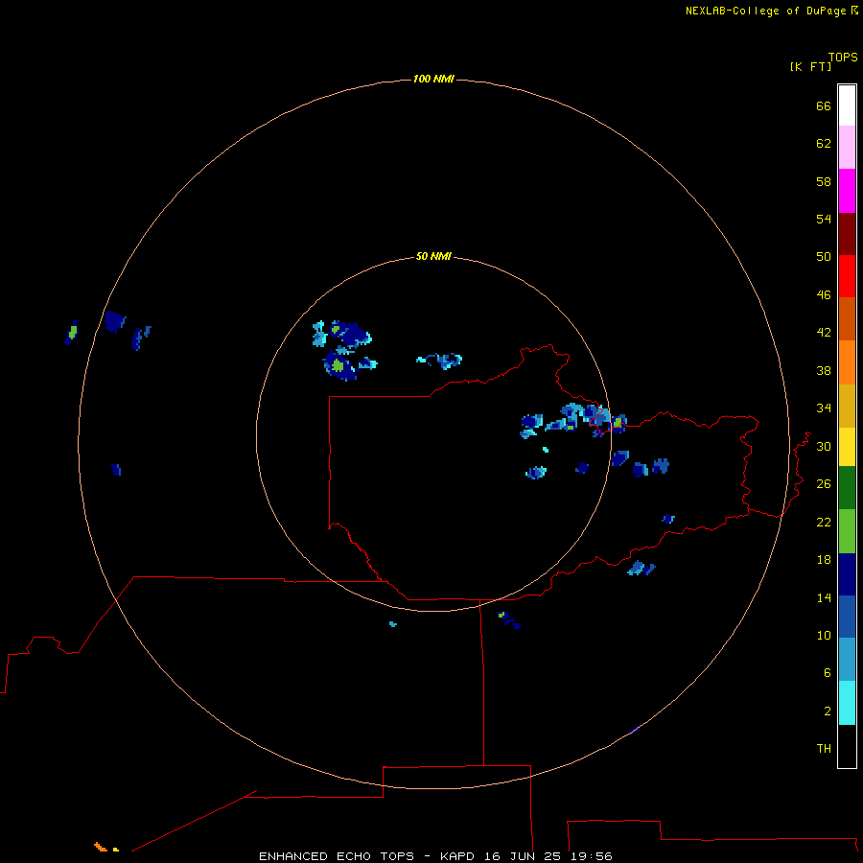Click the navy 18 legend swatch
The width and height of the screenshot is (863, 863).
(847, 574)
